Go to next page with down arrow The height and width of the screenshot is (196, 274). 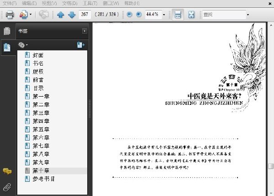click(72, 15)
